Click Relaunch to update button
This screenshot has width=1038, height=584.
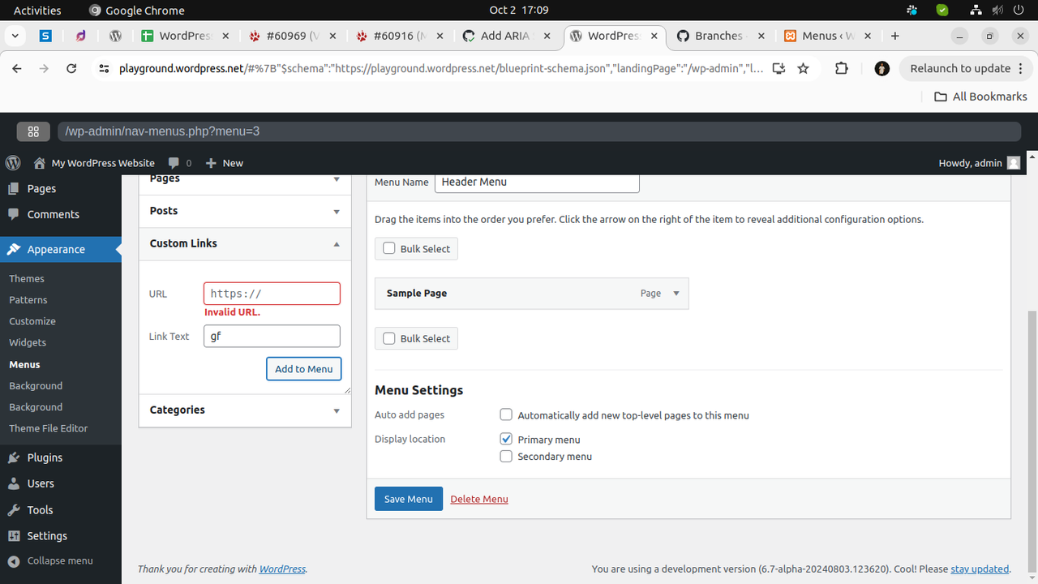[x=966, y=69]
